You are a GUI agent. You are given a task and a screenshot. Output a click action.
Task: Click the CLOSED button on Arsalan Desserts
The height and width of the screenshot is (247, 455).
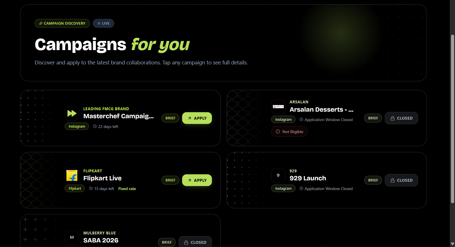point(401,118)
